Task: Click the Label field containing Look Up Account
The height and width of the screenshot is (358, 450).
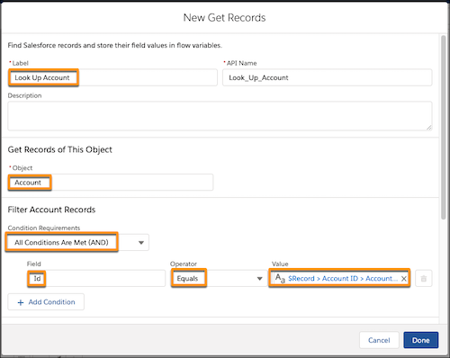Action: click(x=112, y=77)
